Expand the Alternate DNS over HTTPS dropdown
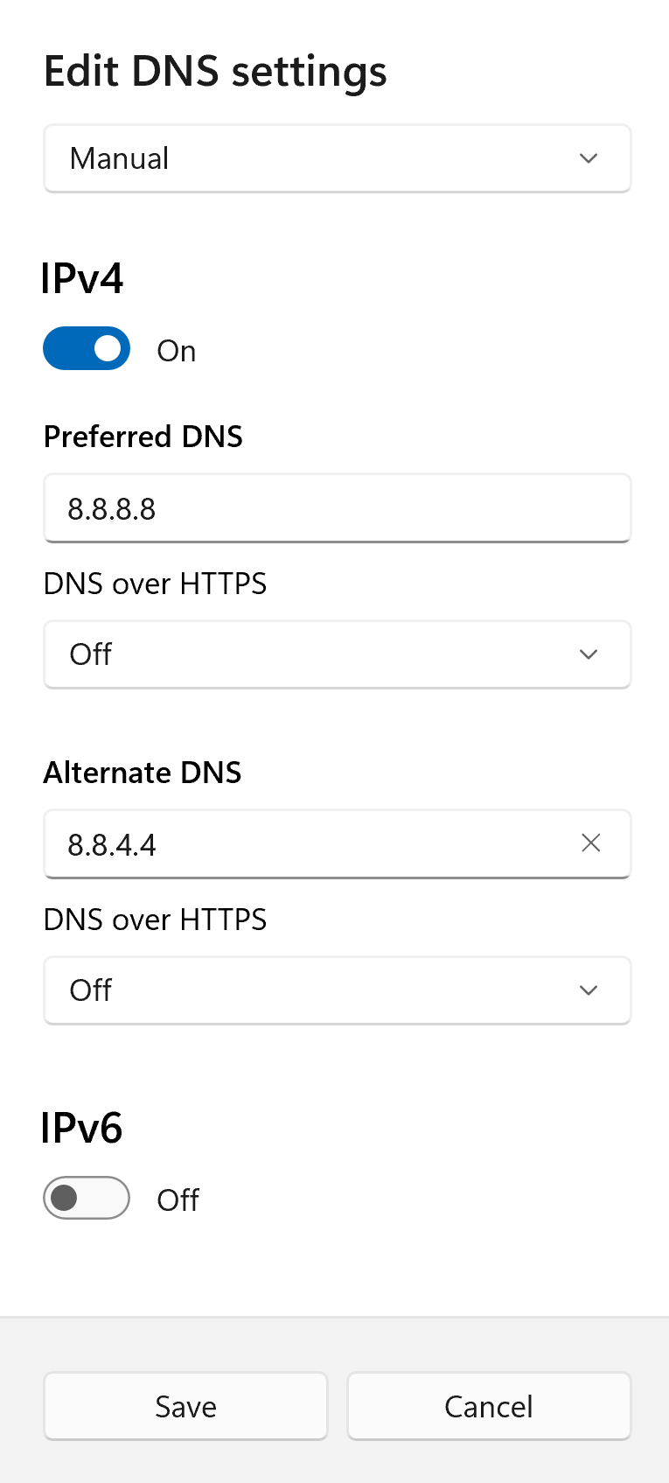Screen dimensions: 669x1483 pos(337,990)
